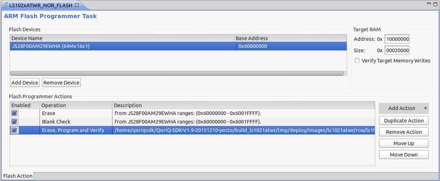Toggle Erase, Program and Verify checkbox
Screen dimensions: 440x181
click(x=15, y=130)
